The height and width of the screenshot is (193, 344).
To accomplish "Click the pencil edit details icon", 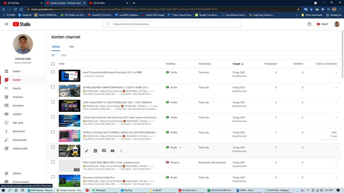I will (87, 151).
